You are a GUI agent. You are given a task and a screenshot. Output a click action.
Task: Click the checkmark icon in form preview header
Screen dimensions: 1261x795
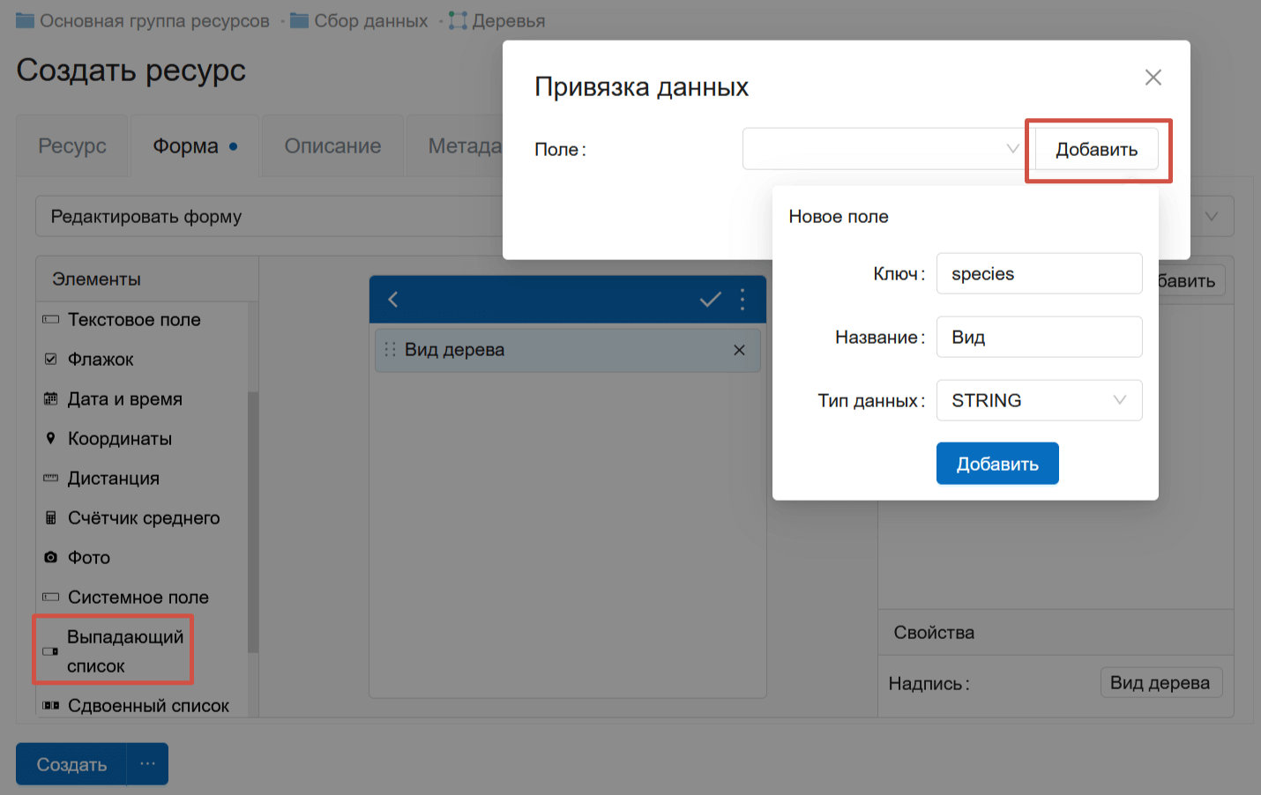point(710,300)
